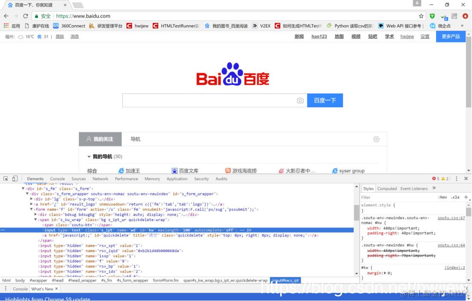This screenshot has height=301, width=472.
Task: Click the Filter field in Styles pane
Action: (x=376, y=197)
